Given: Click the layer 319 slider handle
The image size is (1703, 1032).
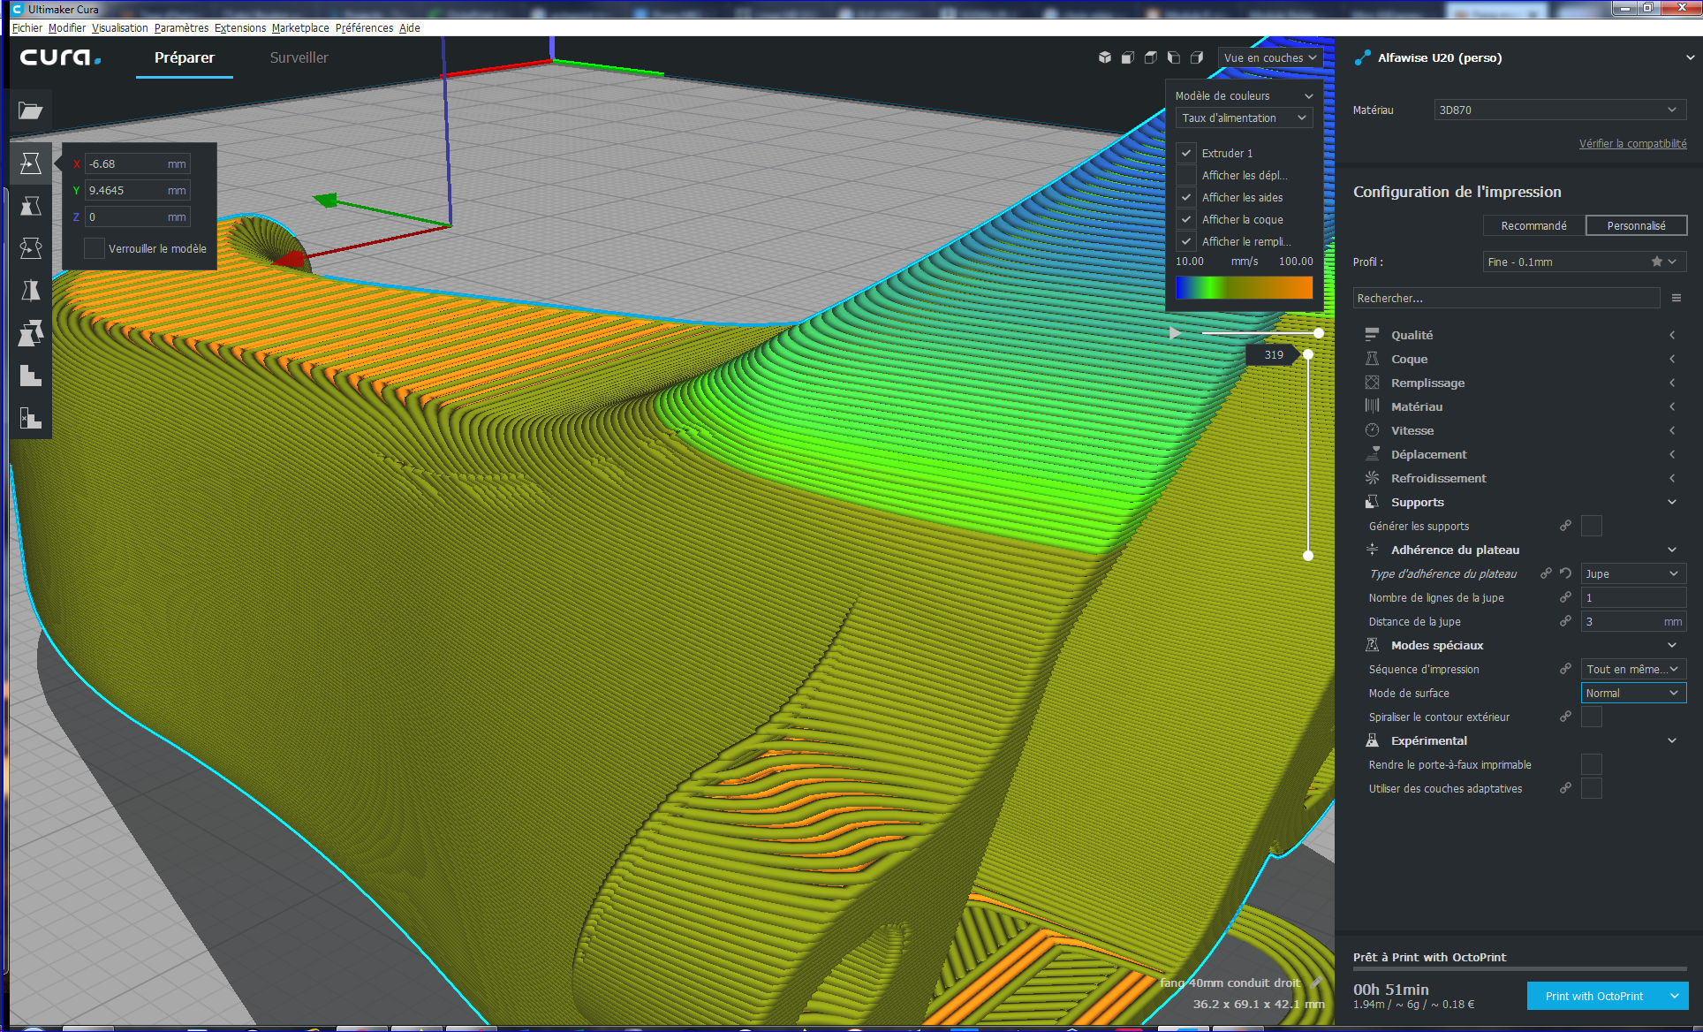Looking at the screenshot, I should pyautogui.click(x=1308, y=354).
